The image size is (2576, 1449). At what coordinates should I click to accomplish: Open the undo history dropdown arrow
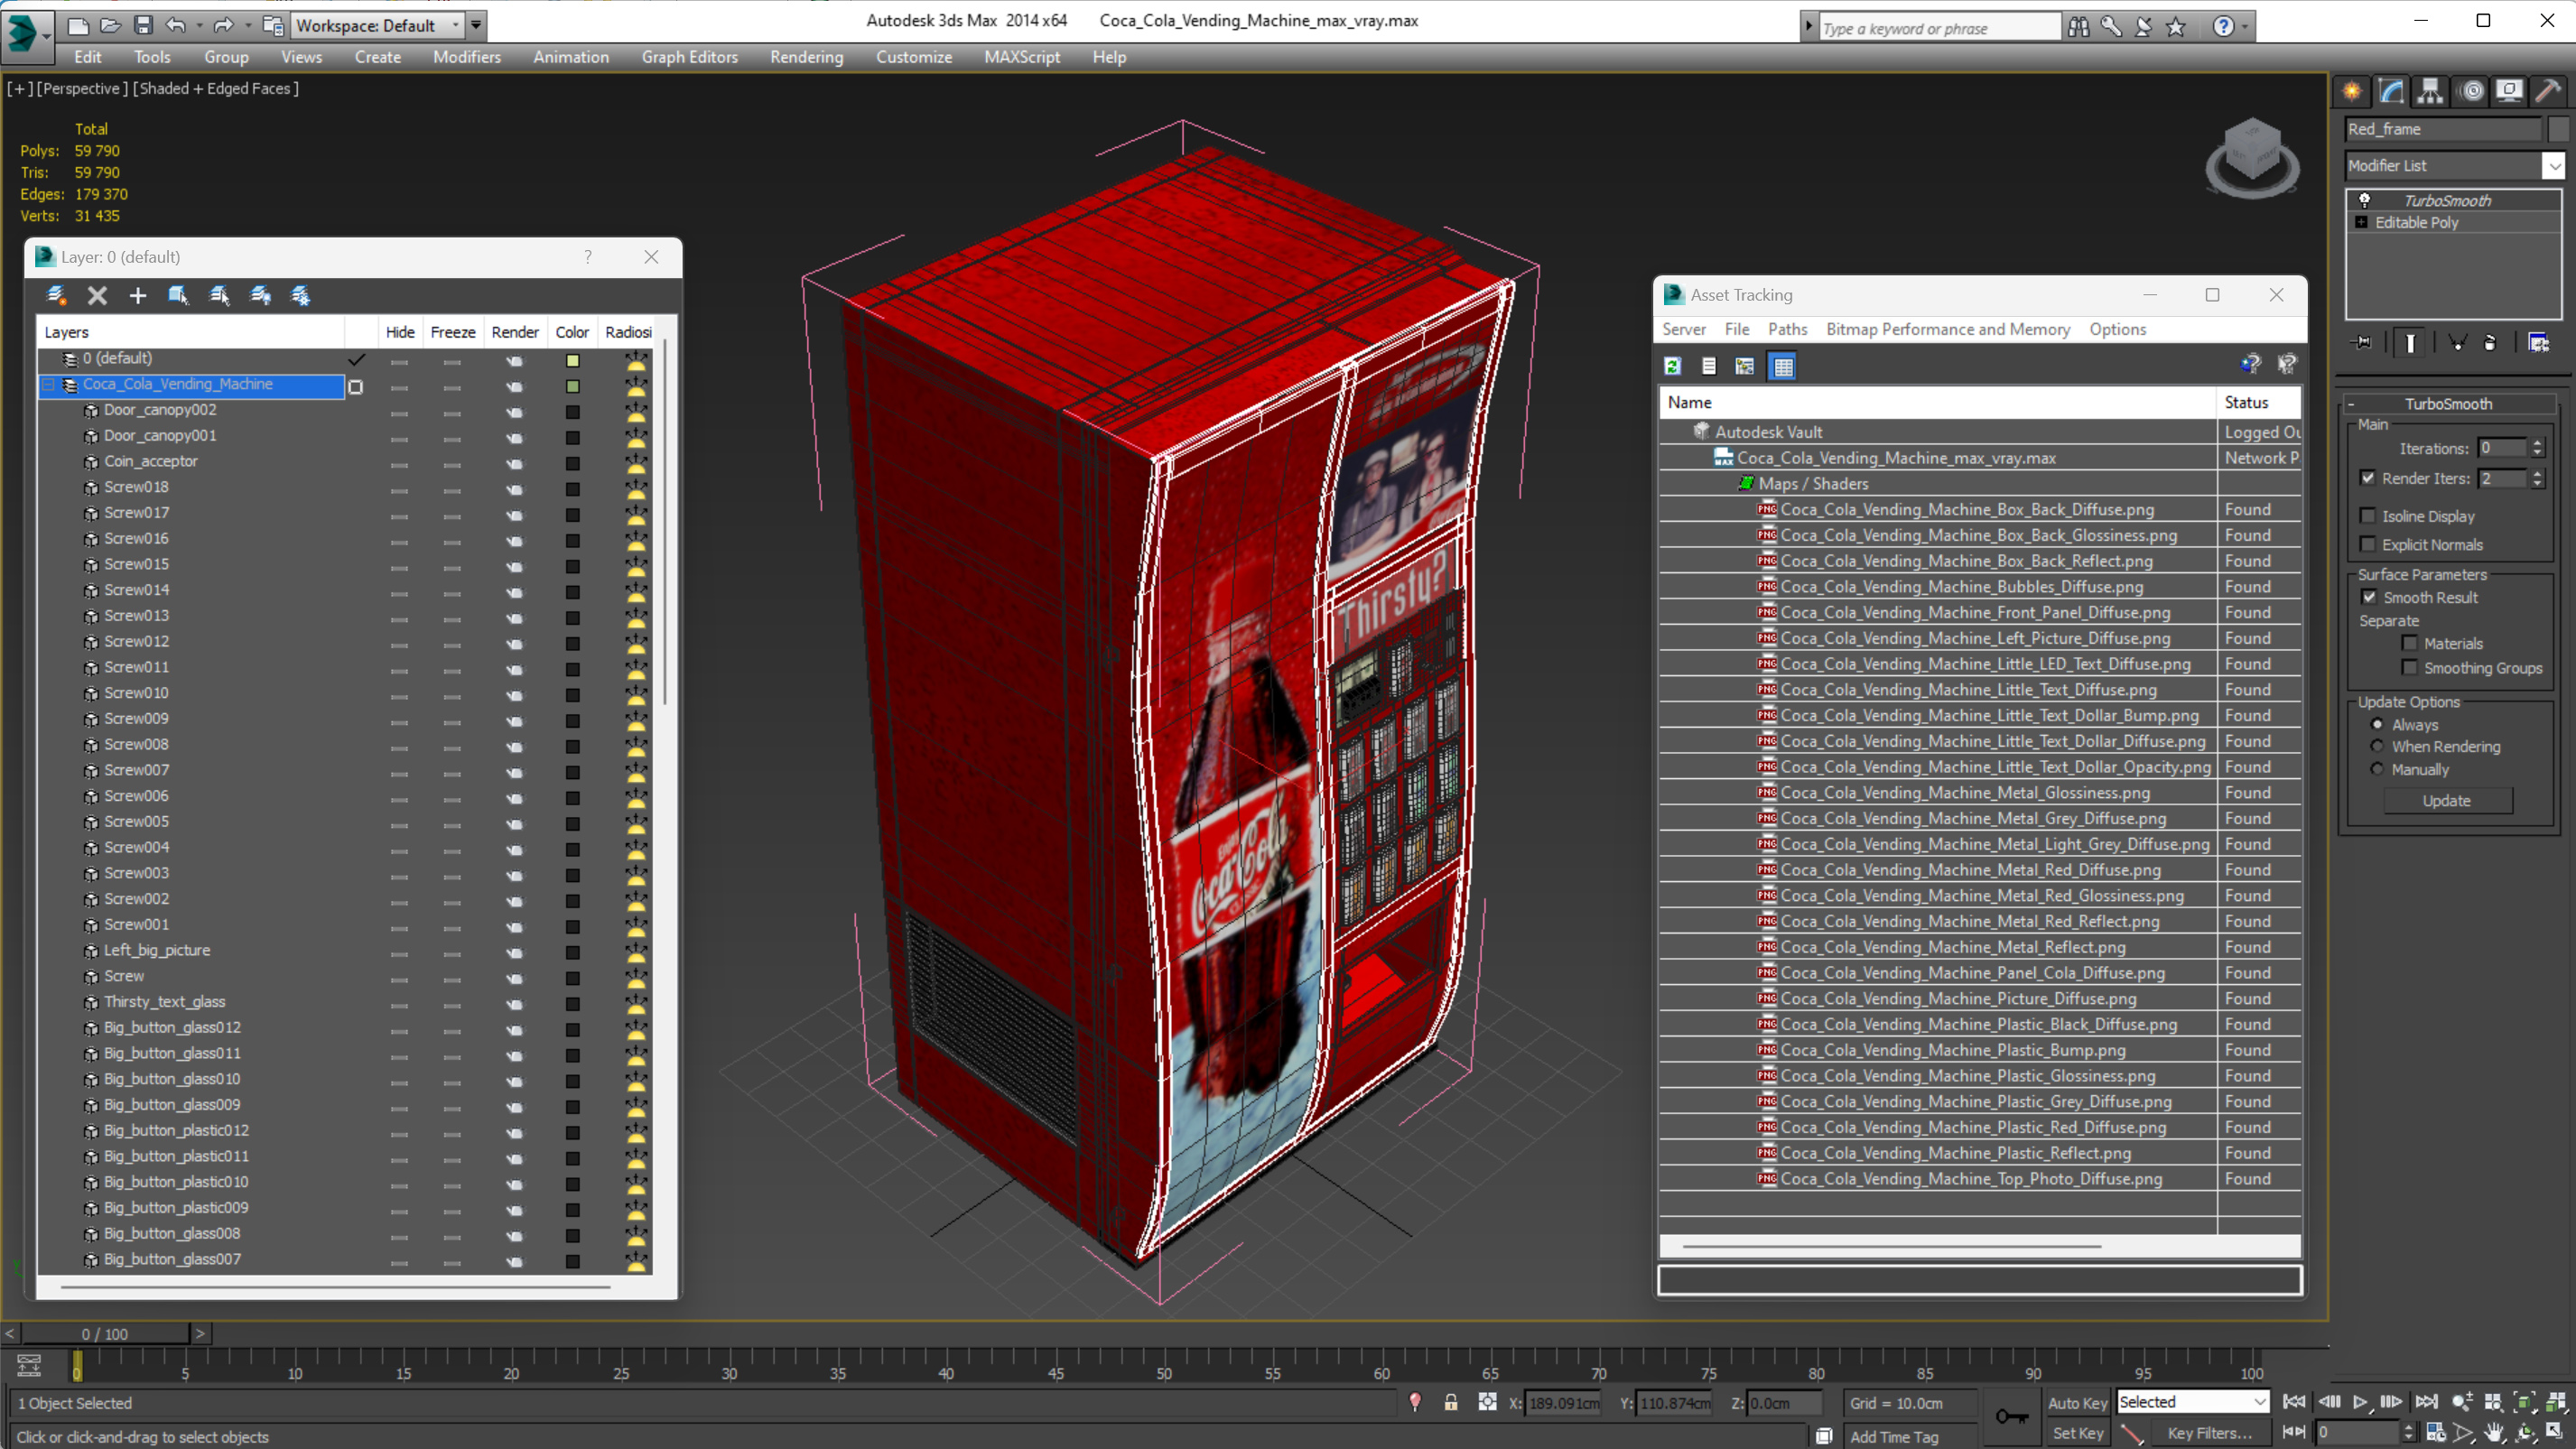click(x=199, y=25)
